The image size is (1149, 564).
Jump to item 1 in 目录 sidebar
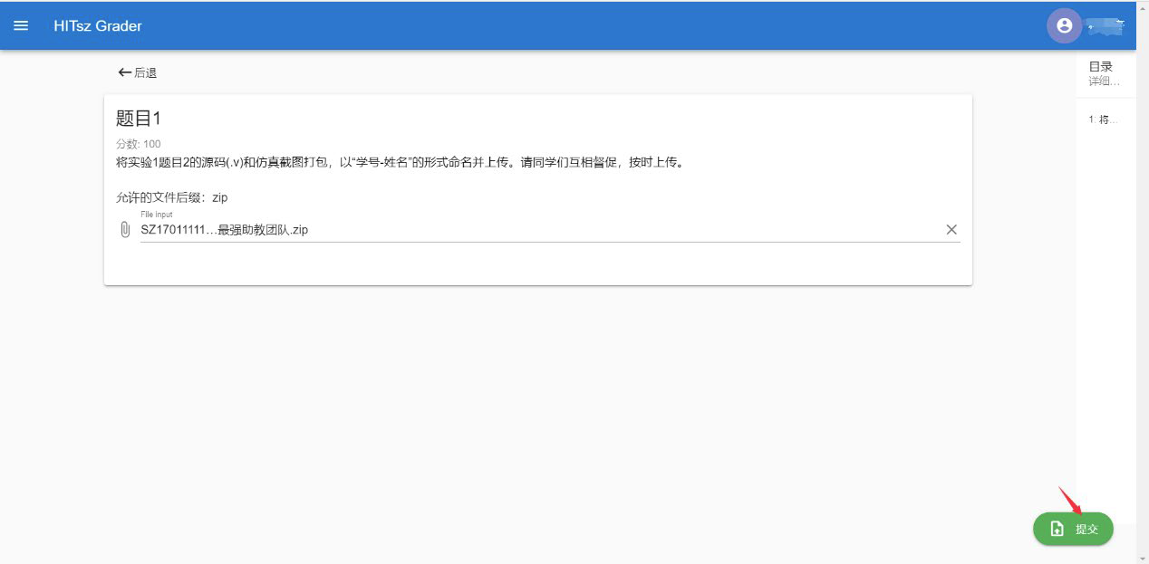point(1103,119)
